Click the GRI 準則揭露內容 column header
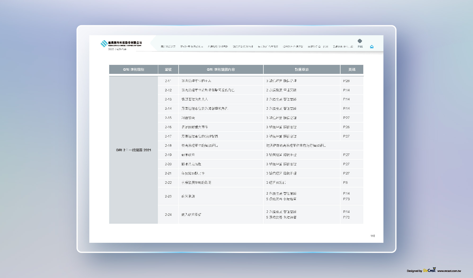This screenshot has height=278, width=473. click(x=221, y=69)
